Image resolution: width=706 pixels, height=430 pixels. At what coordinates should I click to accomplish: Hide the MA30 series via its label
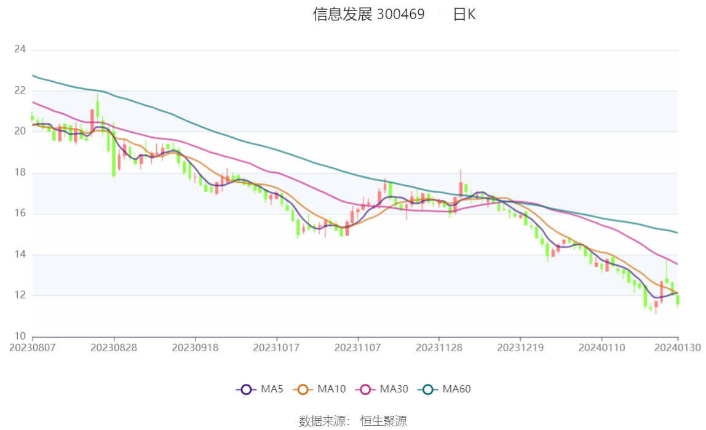[x=394, y=389]
